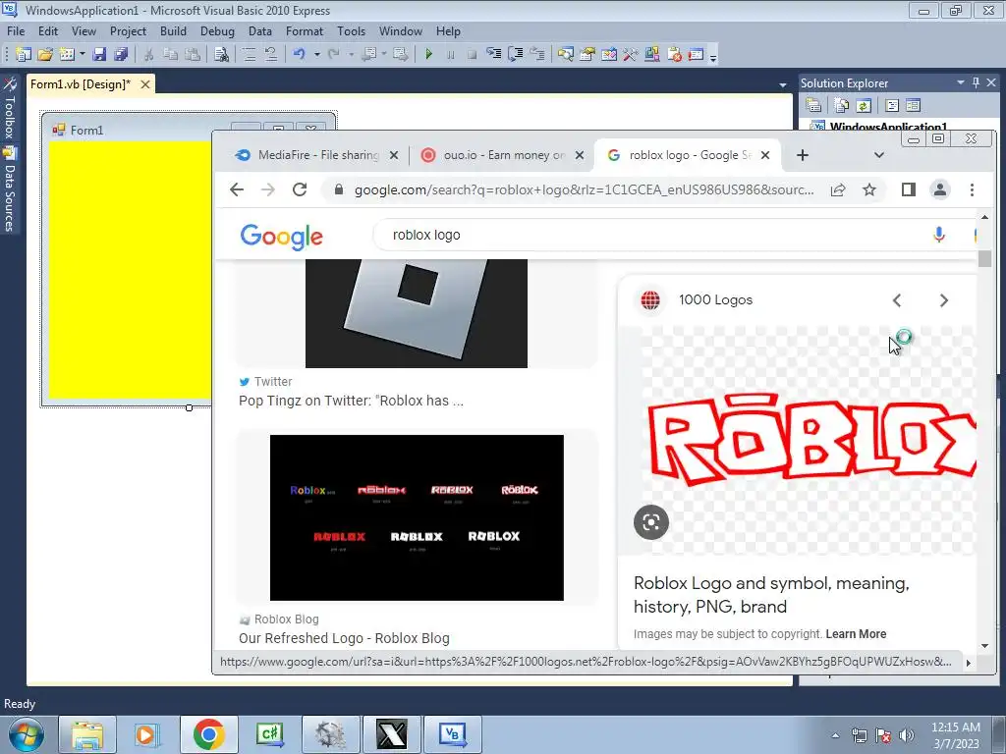Open Solution Explorer from the toolbar icon

click(565, 55)
